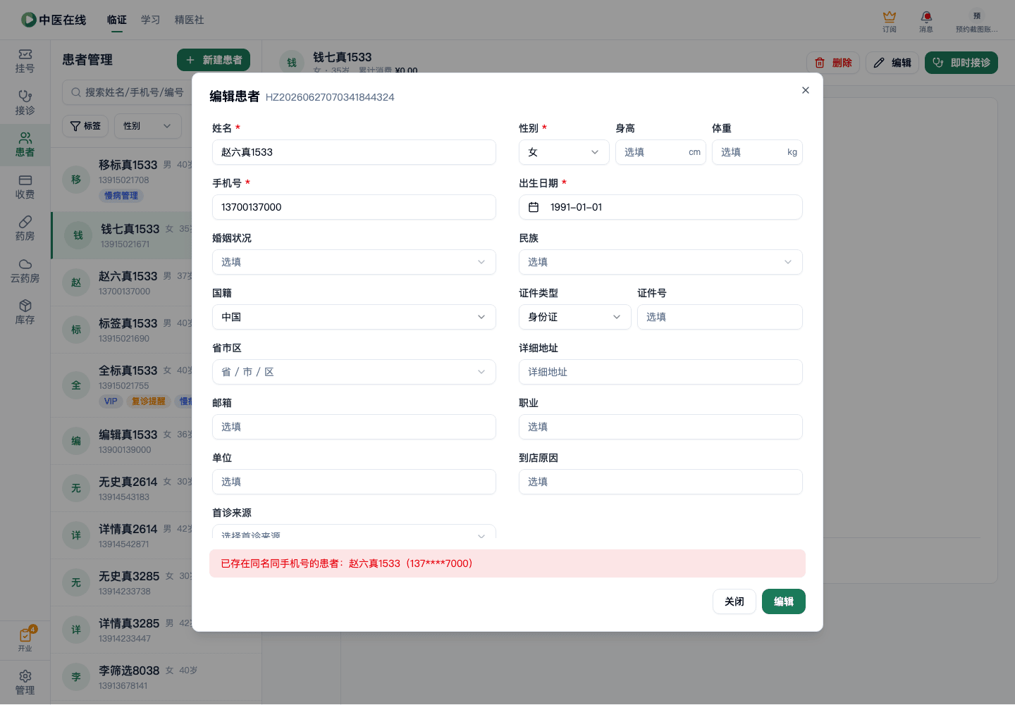This screenshot has width=1015, height=705.
Task: Click the 证件号 input field
Action: 720,317
